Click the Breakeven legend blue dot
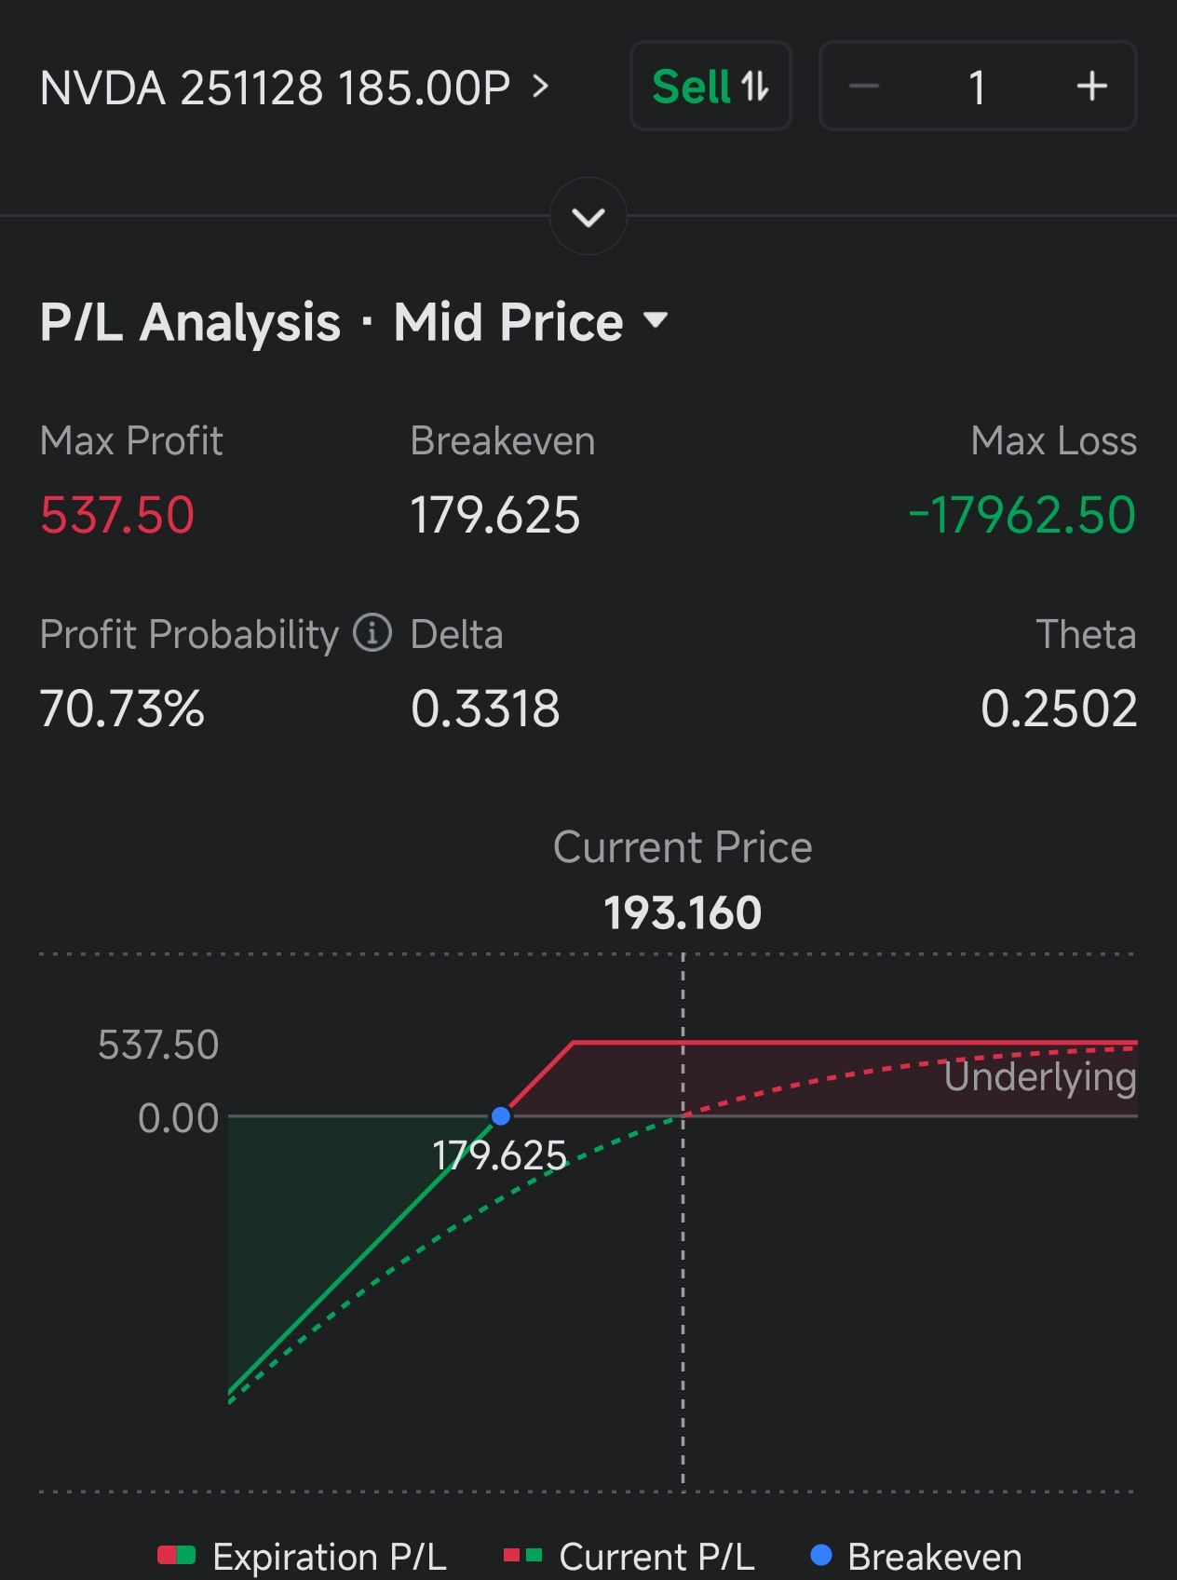Image resolution: width=1177 pixels, height=1580 pixels. 820,1555
